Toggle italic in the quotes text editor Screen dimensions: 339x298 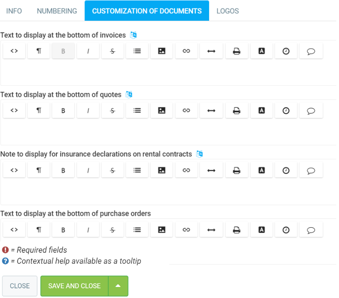click(x=88, y=111)
